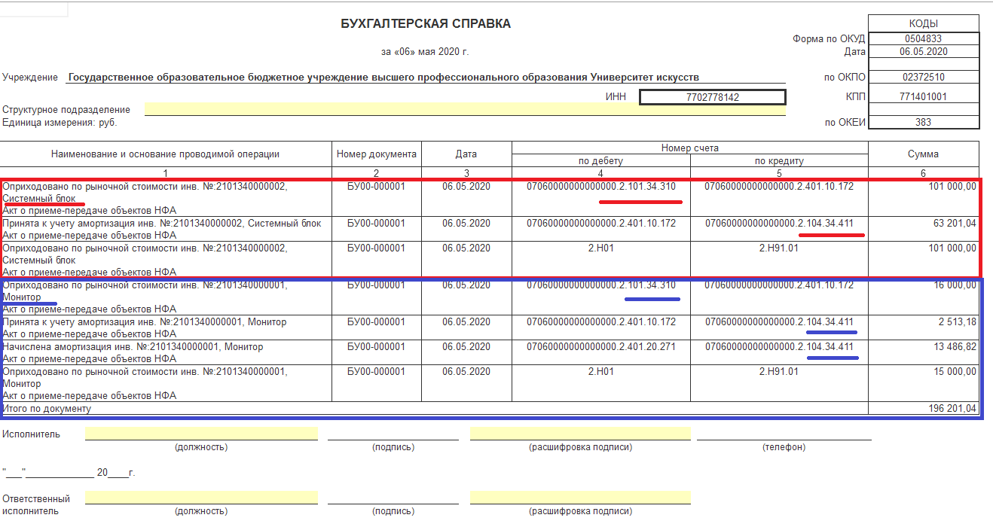Screen dimensions: 993x530
Task: Click the ИНН field with 7702778142
Action: point(712,97)
